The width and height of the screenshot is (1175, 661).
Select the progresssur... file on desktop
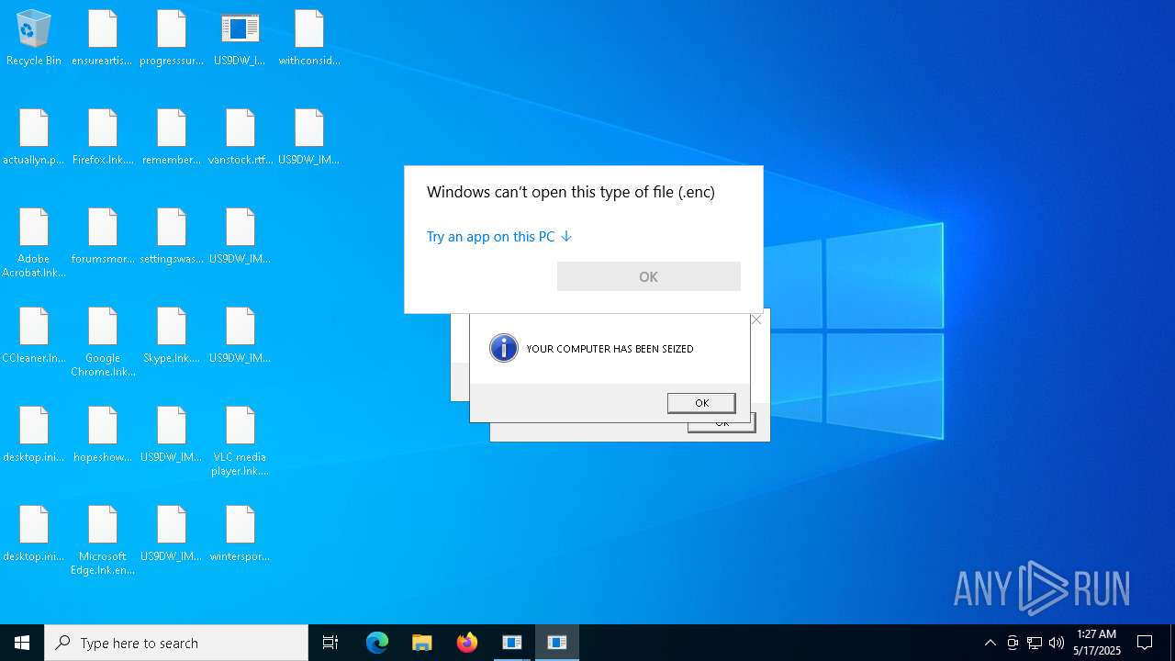[x=172, y=39]
